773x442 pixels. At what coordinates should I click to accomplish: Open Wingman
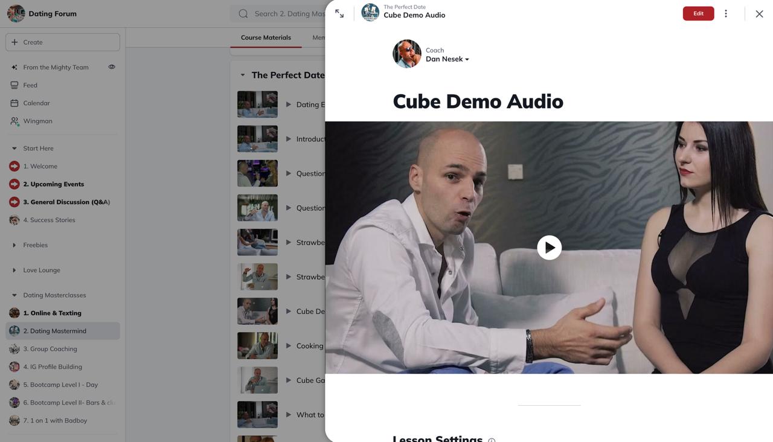pyautogui.click(x=37, y=121)
